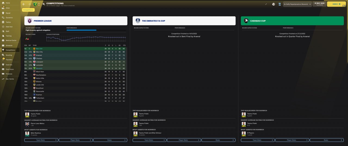Image resolution: width=348 pixels, height=146 pixels.
Task: Open the club switcher up-down chevron
Action: (x=39, y=4)
